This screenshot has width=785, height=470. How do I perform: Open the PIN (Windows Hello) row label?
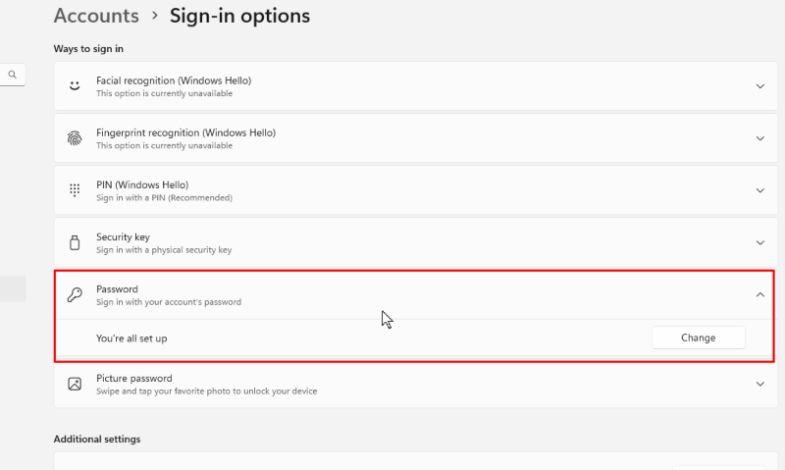click(x=142, y=184)
